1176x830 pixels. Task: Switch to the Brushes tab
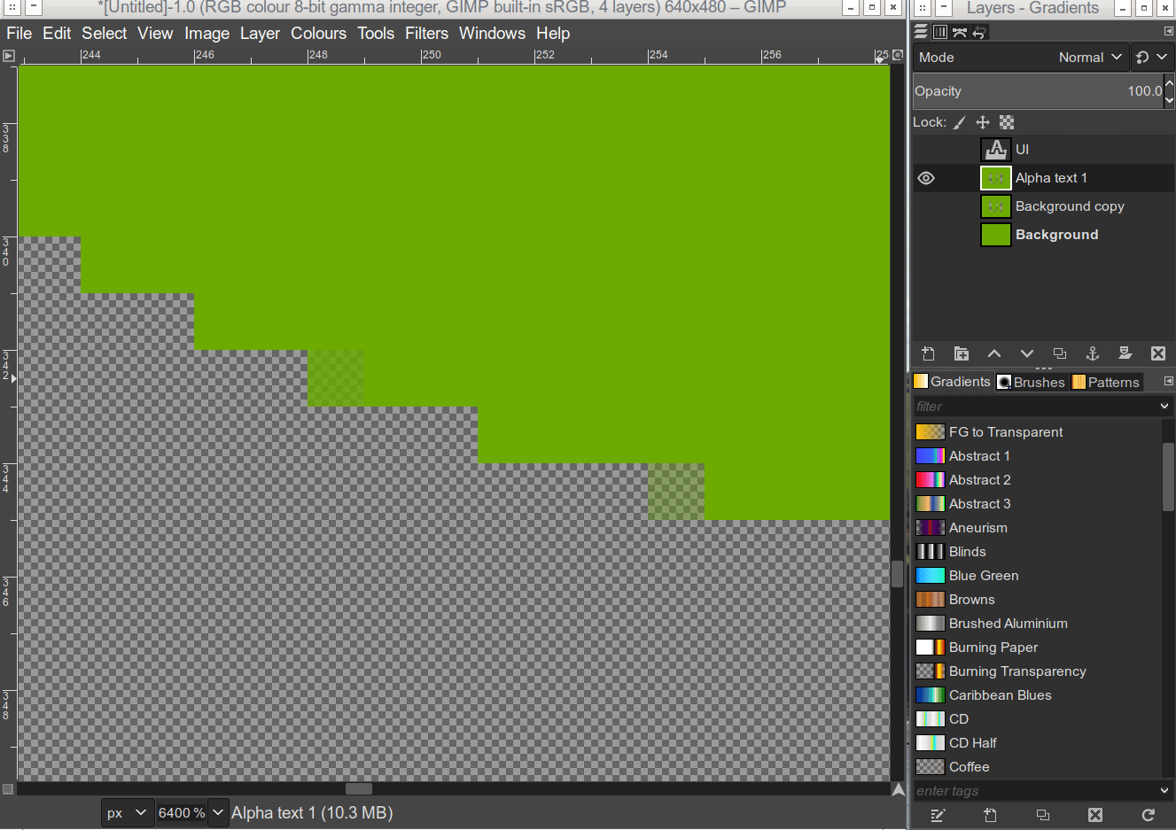click(1031, 382)
